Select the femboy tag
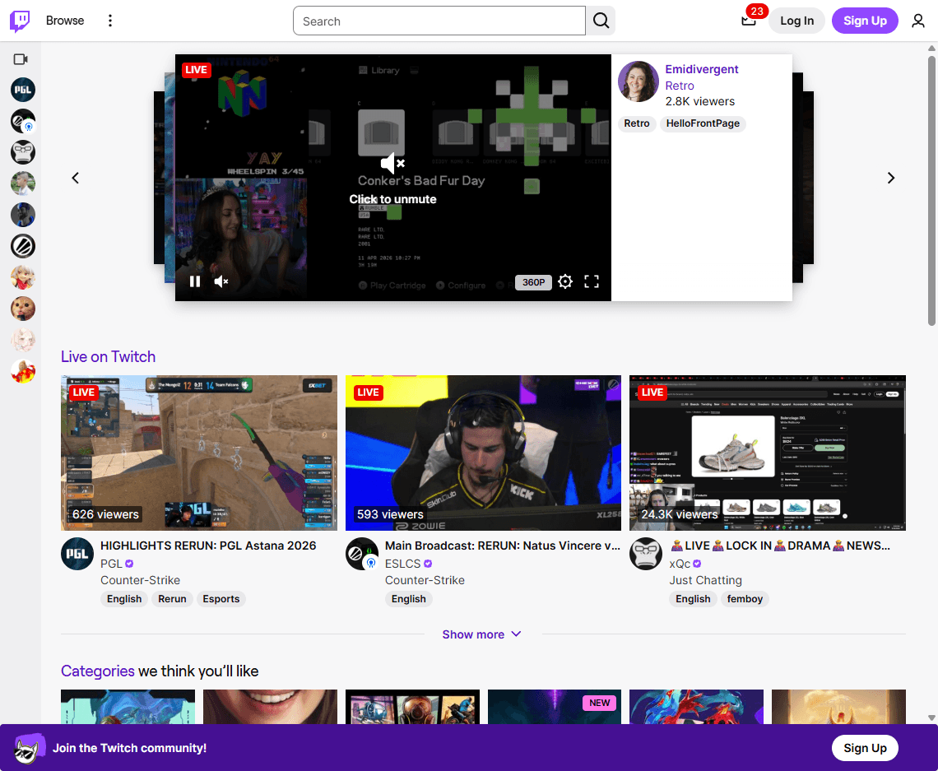The image size is (938, 771). (745, 599)
